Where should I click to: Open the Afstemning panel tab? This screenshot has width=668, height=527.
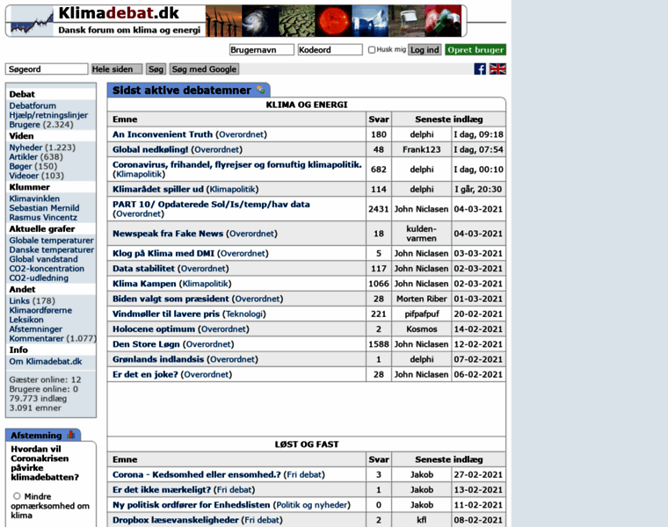coord(42,435)
